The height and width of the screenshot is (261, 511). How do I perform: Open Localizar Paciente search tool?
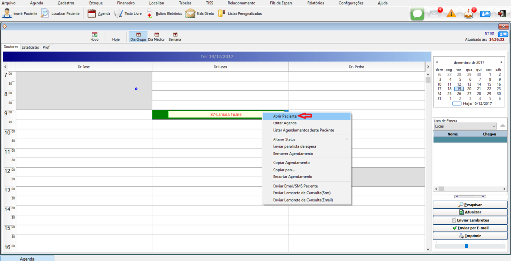[x=45, y=14]
